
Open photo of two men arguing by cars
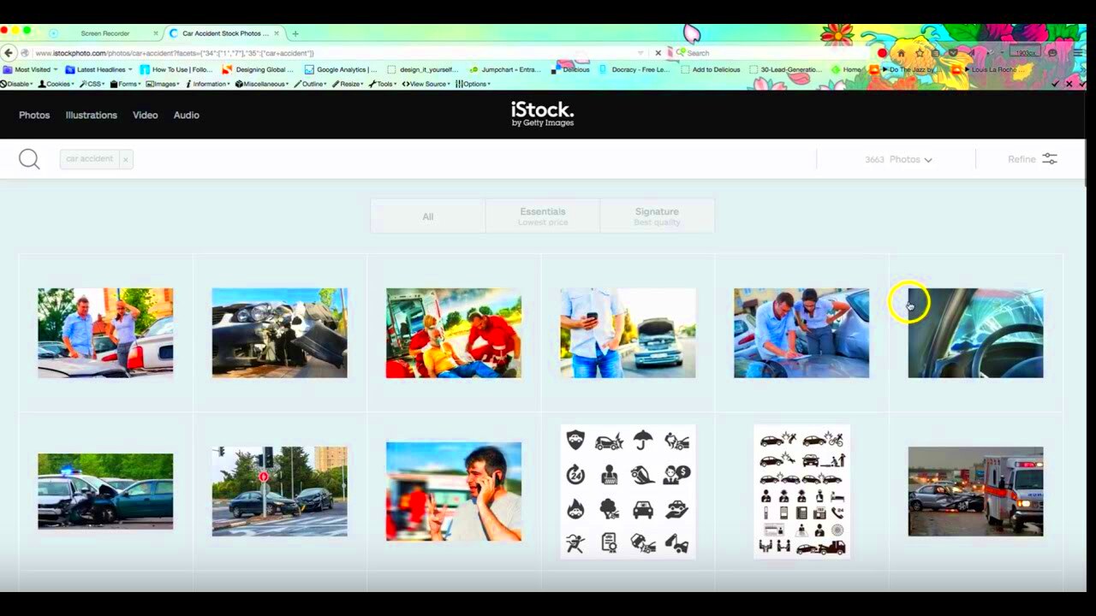pos(105,333)
